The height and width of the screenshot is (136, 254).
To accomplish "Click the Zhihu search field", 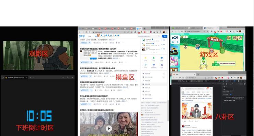I will (x=148, y=36).
